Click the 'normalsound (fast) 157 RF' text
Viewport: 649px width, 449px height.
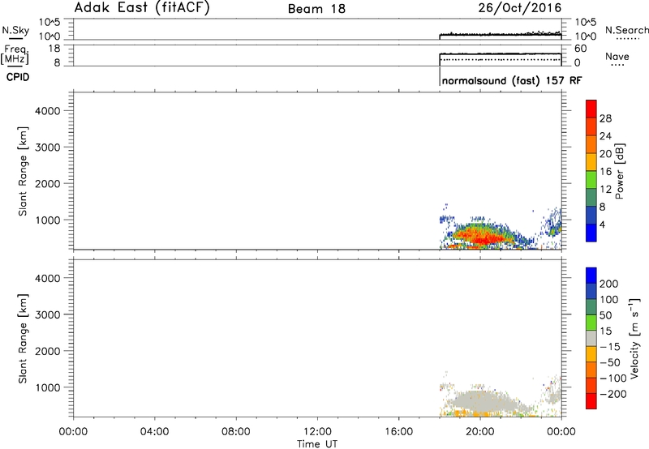point(512,80)
